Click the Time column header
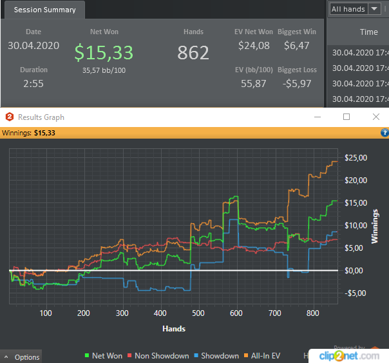This screenshot has height=363, width=389. [x=368, y=32]
